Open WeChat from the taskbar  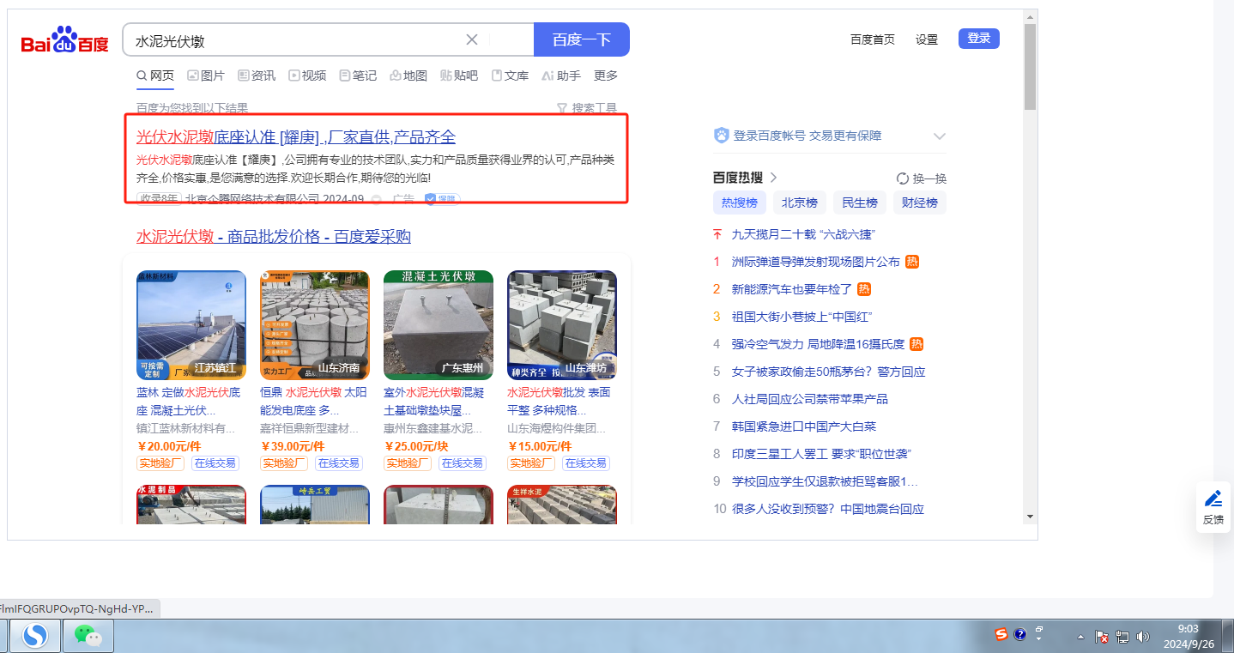[x=88, y=636]
